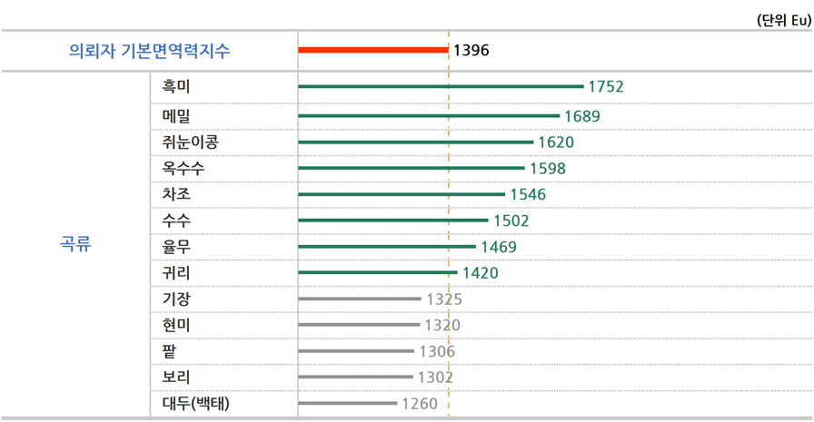Click the gray bar for 팥
The height and width of the screenshot is (422, 814).
pos(356,351)
